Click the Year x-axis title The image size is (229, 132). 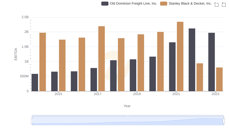127,106
